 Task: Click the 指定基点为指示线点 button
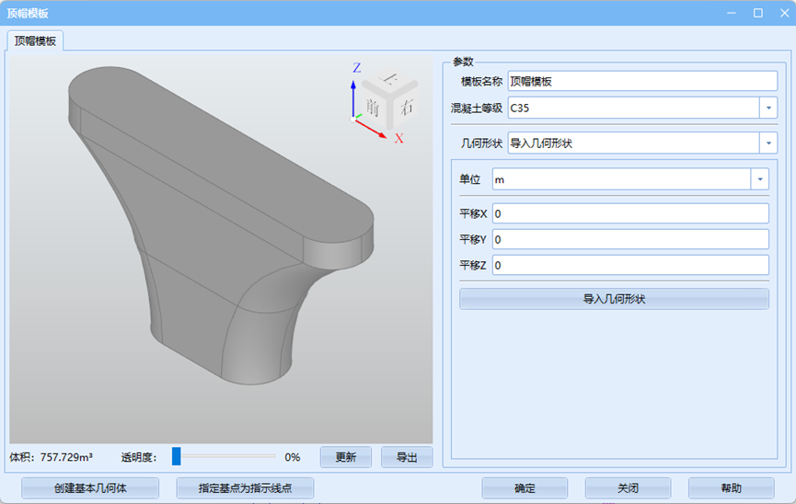[x=244, y=488]
